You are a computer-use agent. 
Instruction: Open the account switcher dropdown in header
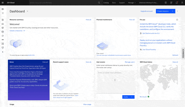pos(149,2)
